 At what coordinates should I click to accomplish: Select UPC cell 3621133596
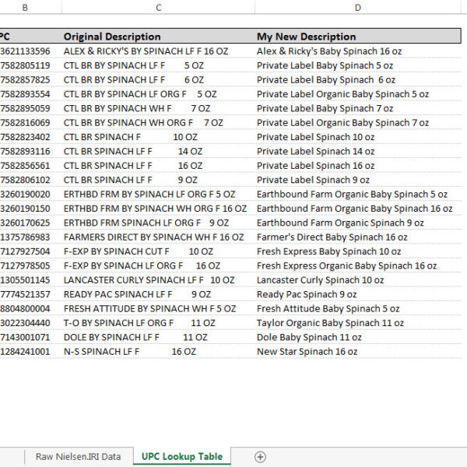pos(31,51)
